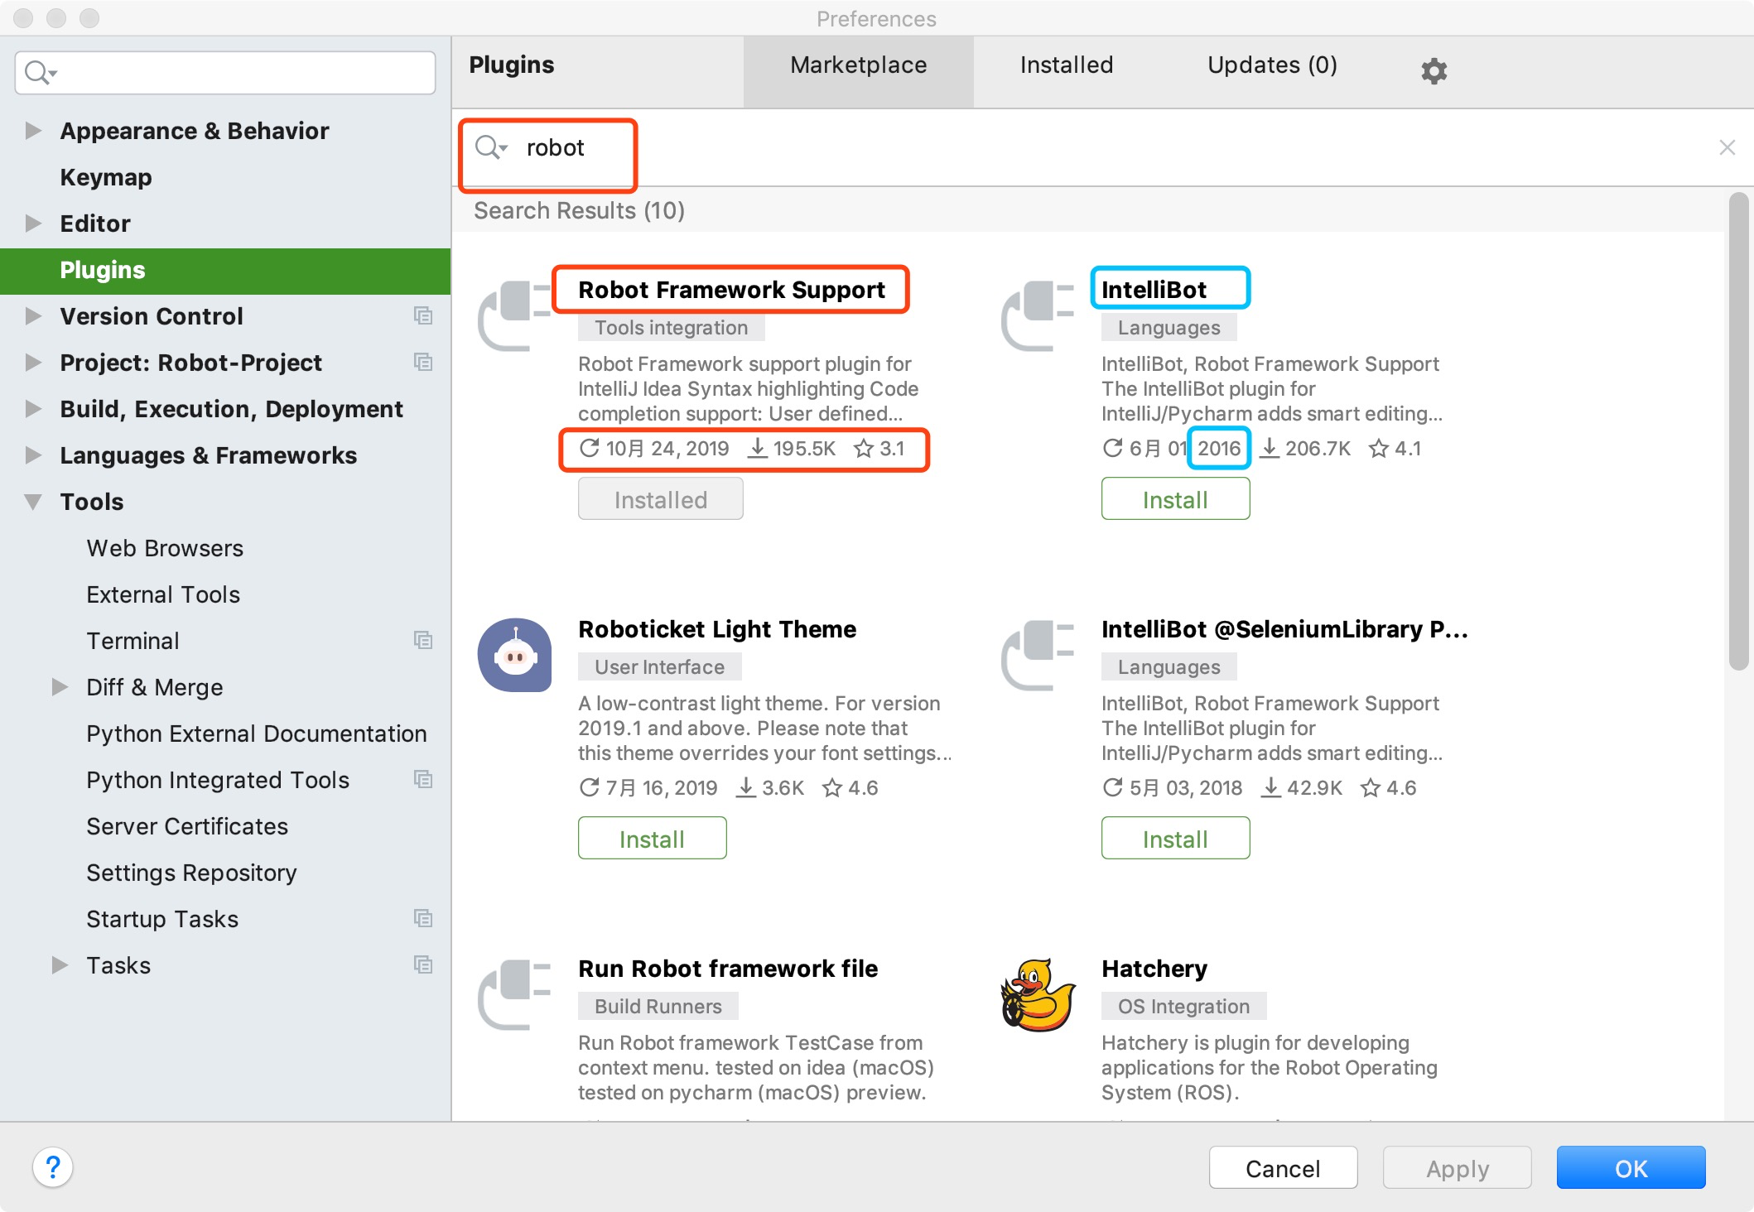The height and width of the screenshot is (1212, 1754).
Task: Click the Run Robot framework file plug icon
Action: 514,994
